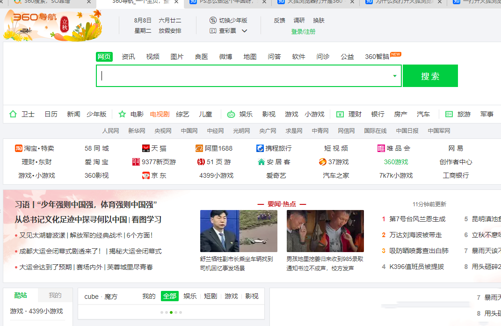Open the headline 习语 少年强则中国强

tap(86, 204)
